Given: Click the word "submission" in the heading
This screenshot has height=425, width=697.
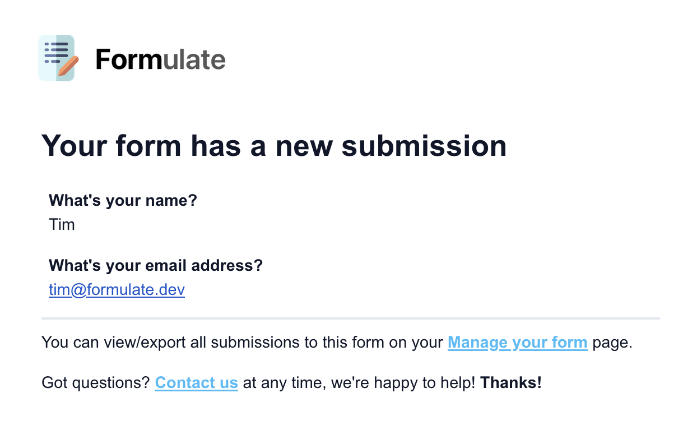Looking at the screenshot, I should 424,145.
